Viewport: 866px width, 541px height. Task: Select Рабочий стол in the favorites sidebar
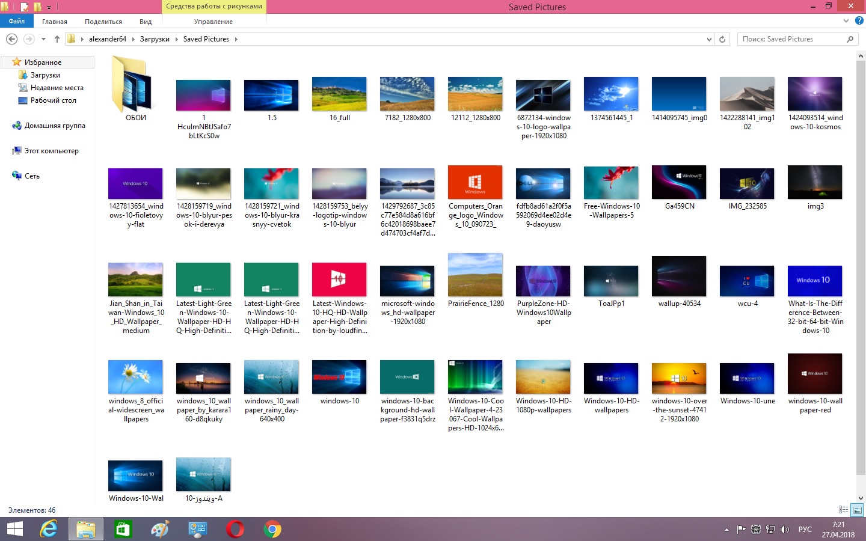click(x=53, y=100)
